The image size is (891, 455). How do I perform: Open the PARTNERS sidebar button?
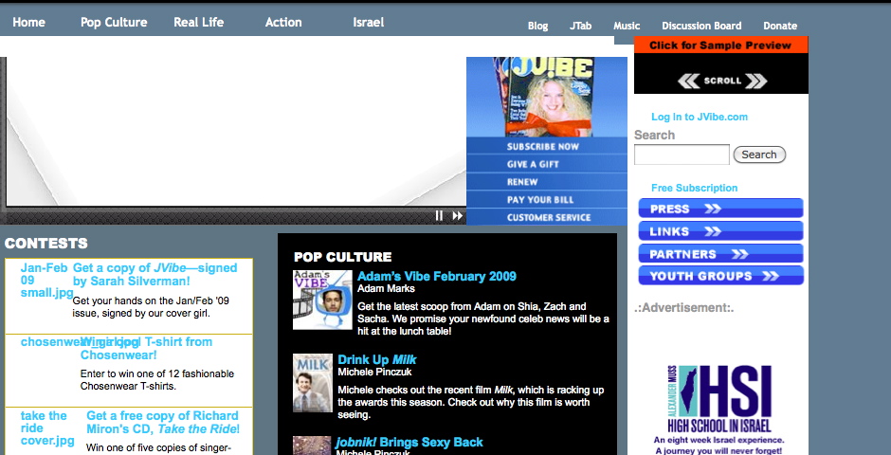tap(720, 254)
